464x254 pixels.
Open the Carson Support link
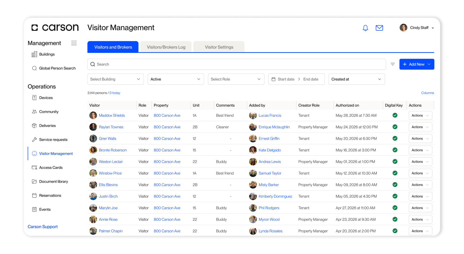click(42, 227)
